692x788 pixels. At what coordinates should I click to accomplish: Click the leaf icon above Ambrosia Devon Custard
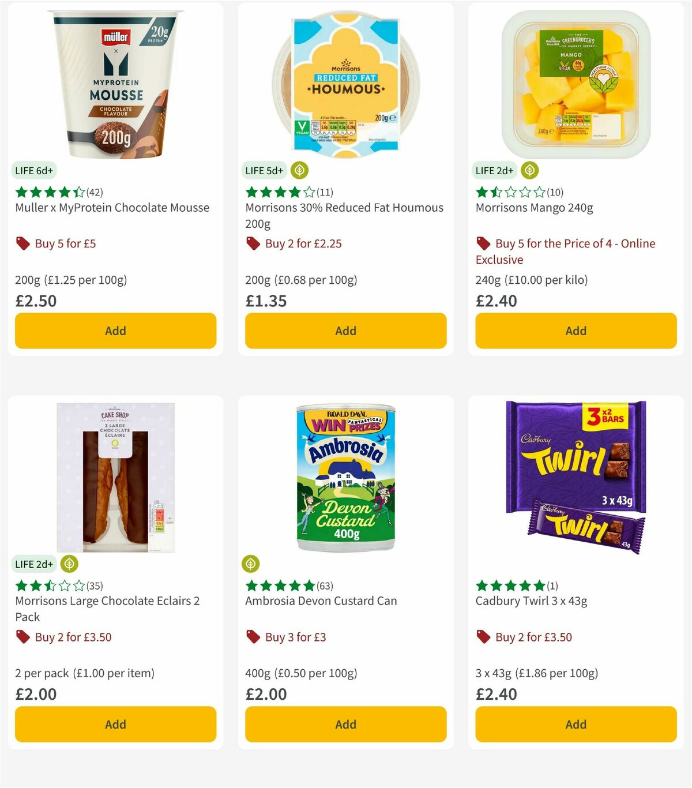251,564
